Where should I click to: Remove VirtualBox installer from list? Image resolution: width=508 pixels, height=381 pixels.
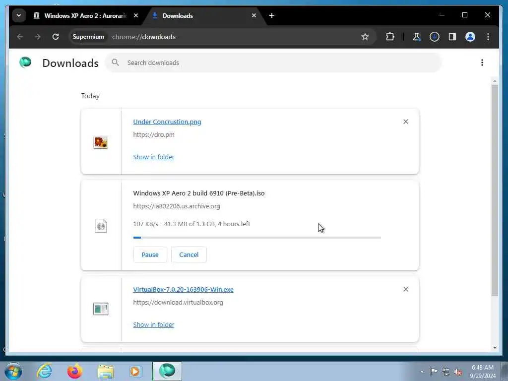tap(406, 289)
